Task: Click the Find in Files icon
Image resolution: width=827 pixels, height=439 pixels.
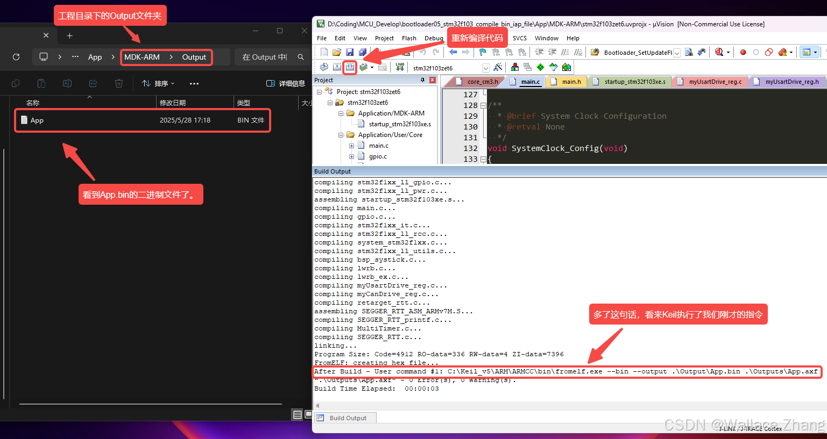Action: pos(595,52)
